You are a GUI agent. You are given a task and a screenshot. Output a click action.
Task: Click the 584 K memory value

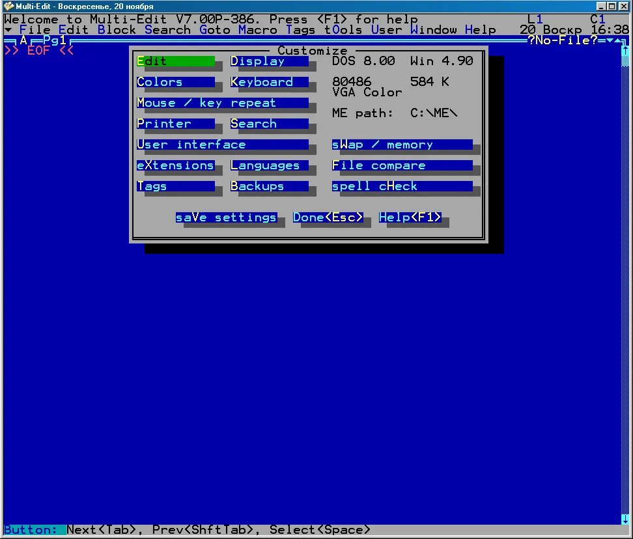click(429, 82)
